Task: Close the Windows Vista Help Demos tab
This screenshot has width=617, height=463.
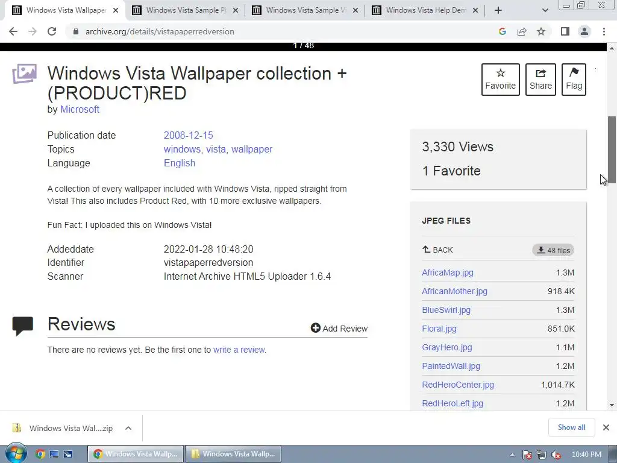Action: tap(475, 10)
